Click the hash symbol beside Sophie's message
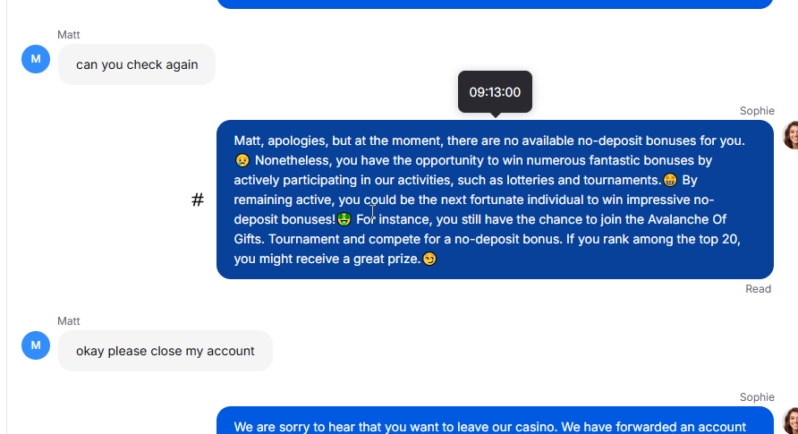The height and width of the screenshot is (434, 798). (198, 200)
